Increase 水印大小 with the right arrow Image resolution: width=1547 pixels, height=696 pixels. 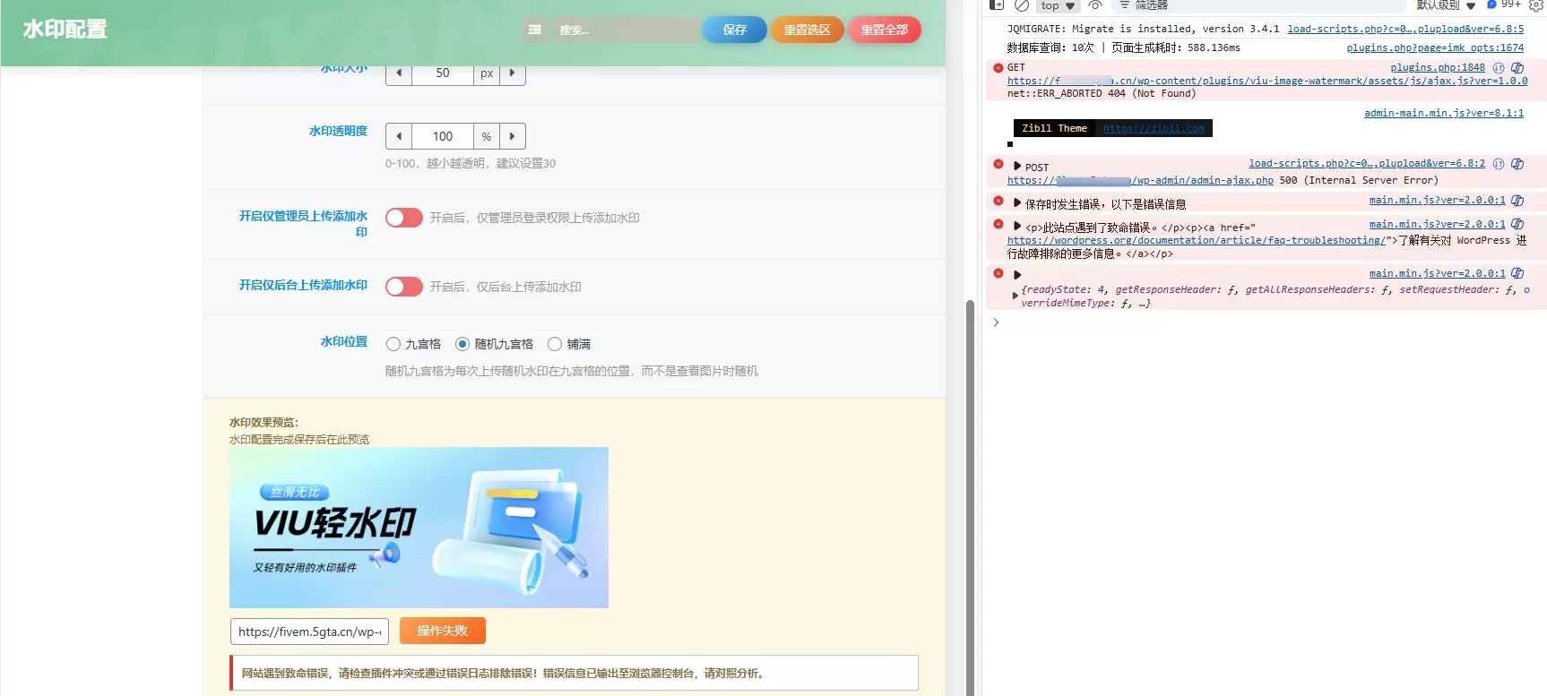pos(512,73)
